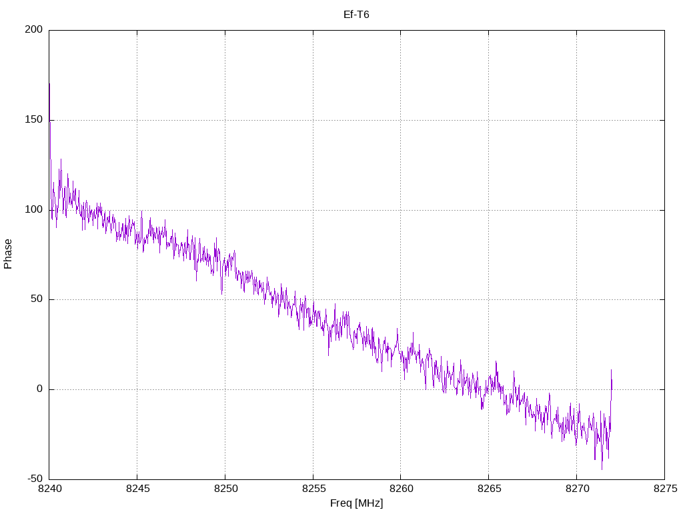Click the 100 y-axis tick label
683x512 pixels.
[x=34, y=209]
